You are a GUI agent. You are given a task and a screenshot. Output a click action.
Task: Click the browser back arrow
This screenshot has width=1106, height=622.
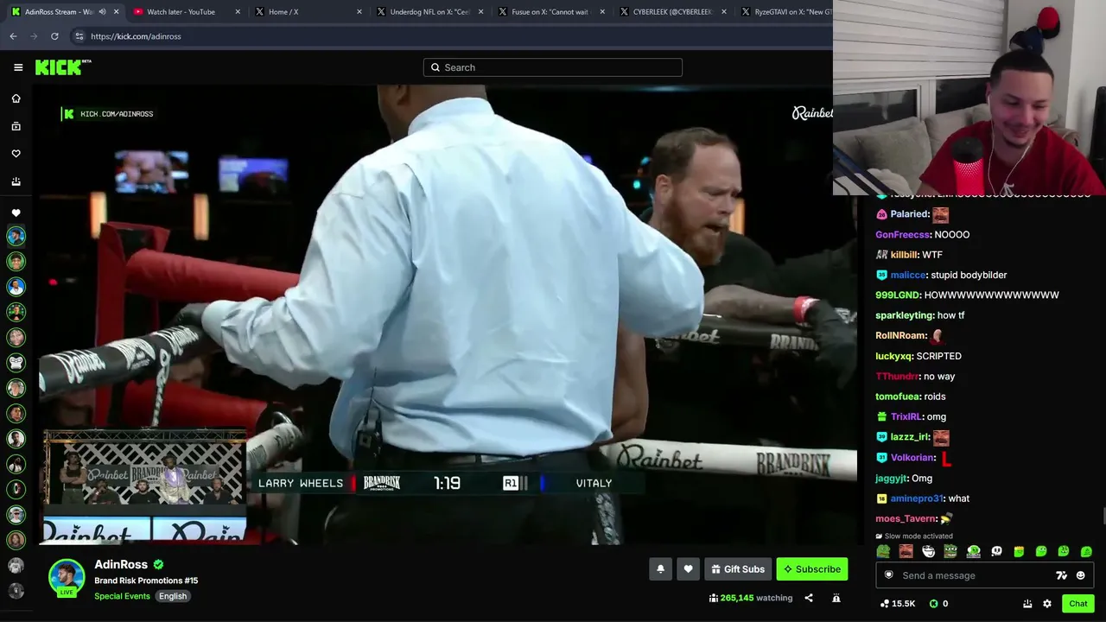(13, 36)
